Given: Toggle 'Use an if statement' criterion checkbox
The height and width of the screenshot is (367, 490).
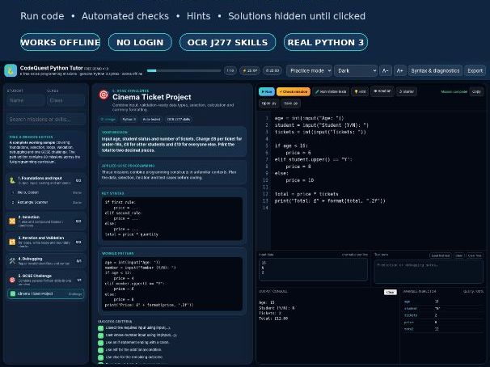Looking at the screenshot, I should tap(100, 343).
